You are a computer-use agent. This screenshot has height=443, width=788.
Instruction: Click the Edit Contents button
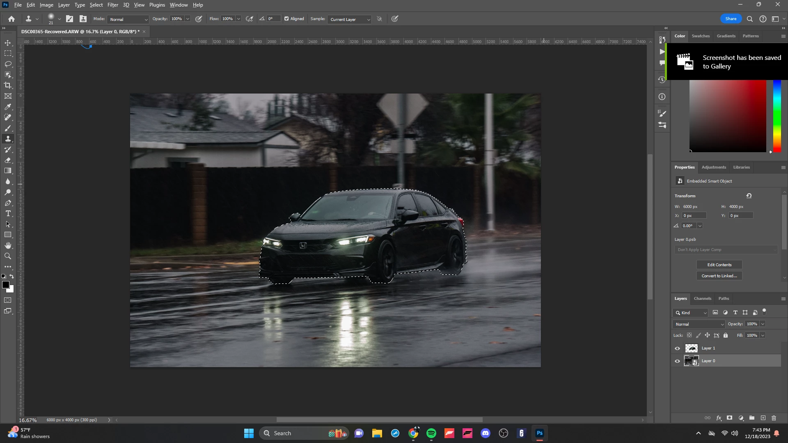719,265
